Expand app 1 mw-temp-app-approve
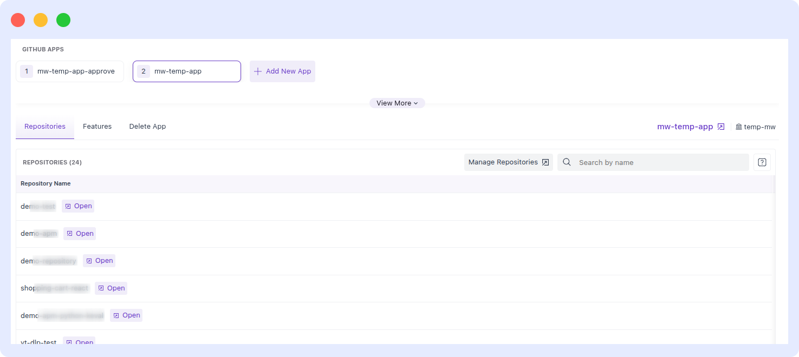Viewport: 799px width, 357px height. pos(69,71)
